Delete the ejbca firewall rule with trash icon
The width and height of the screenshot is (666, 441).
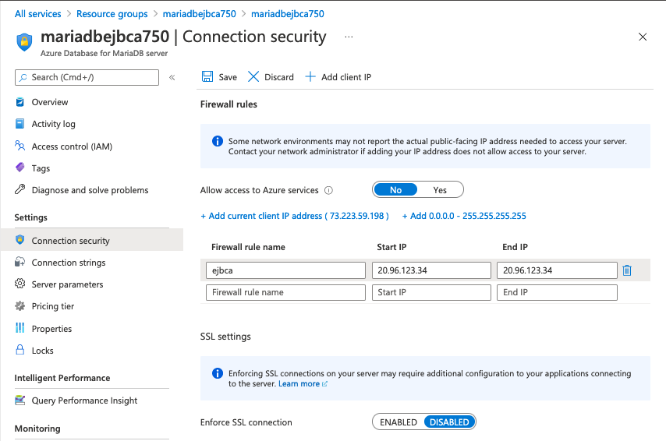626,270
